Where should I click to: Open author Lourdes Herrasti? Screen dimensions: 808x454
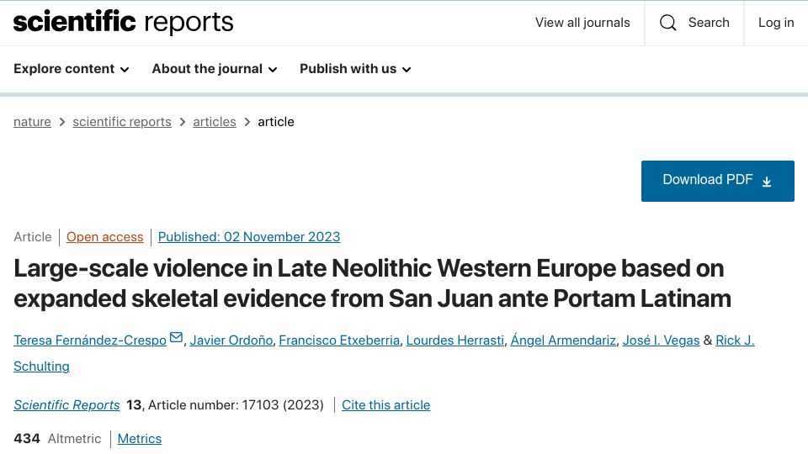pos(455,340)
